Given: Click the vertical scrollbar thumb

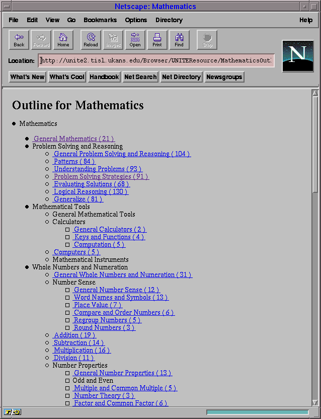Looking at the screenshot, I should pyautogui.click(x=315, y=145).
